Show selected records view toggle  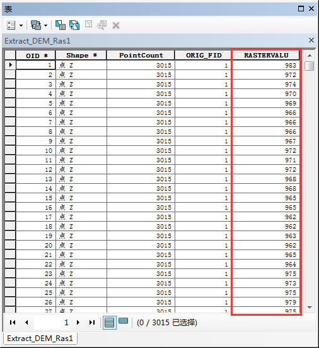[123, 321]
